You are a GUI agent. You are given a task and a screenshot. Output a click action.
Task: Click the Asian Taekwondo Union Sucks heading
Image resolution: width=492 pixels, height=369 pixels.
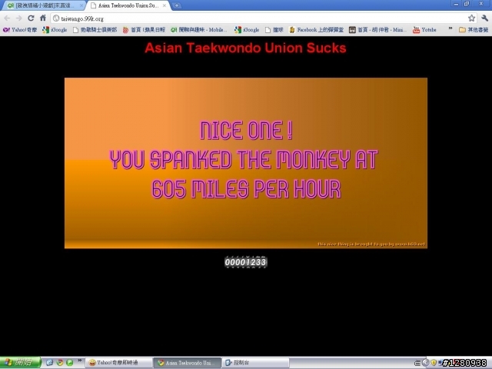coord(245,48)
